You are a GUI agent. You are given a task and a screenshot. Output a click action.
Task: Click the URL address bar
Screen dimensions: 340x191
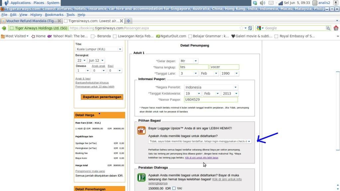[x=154, y=28]
